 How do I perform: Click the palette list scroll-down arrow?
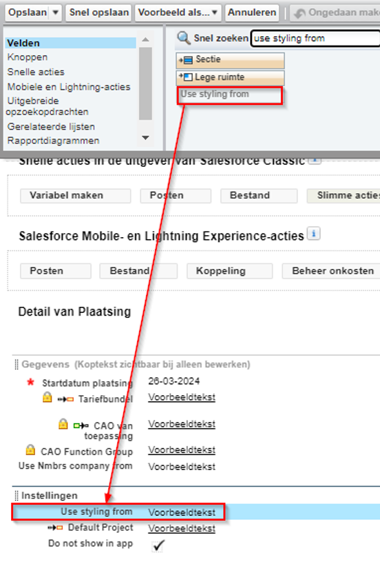[x=146, y=138]
